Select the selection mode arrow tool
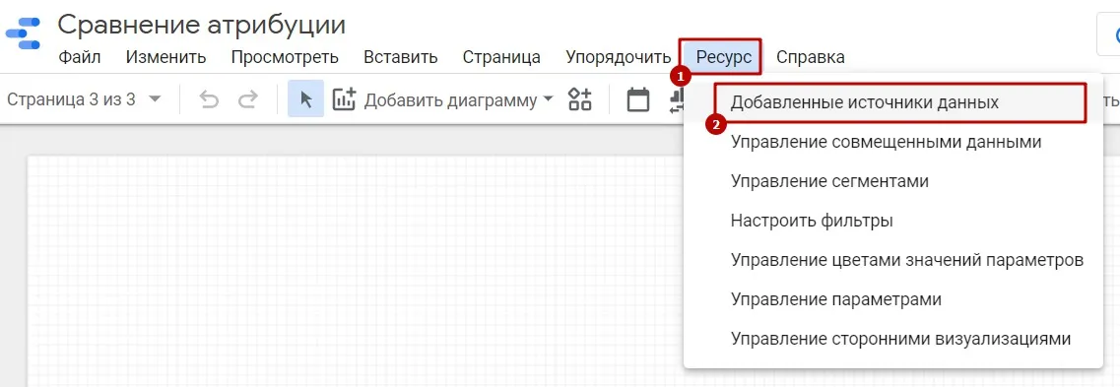The height and width of the screenshot is (387, 1120). click(x=306, y=99)
